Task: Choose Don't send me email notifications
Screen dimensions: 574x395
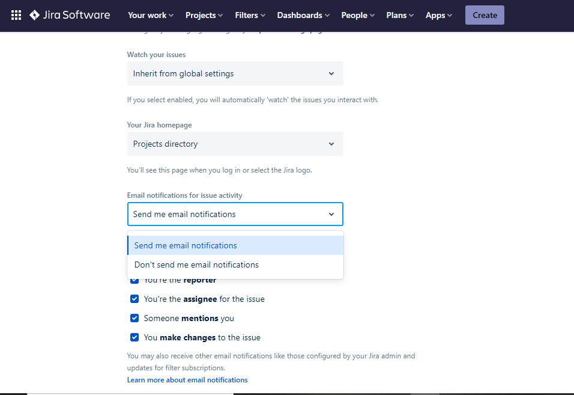Action: coord(235,265)
